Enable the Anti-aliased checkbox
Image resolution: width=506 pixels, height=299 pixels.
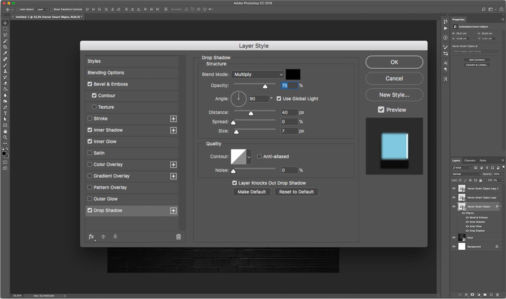point(259,156)
